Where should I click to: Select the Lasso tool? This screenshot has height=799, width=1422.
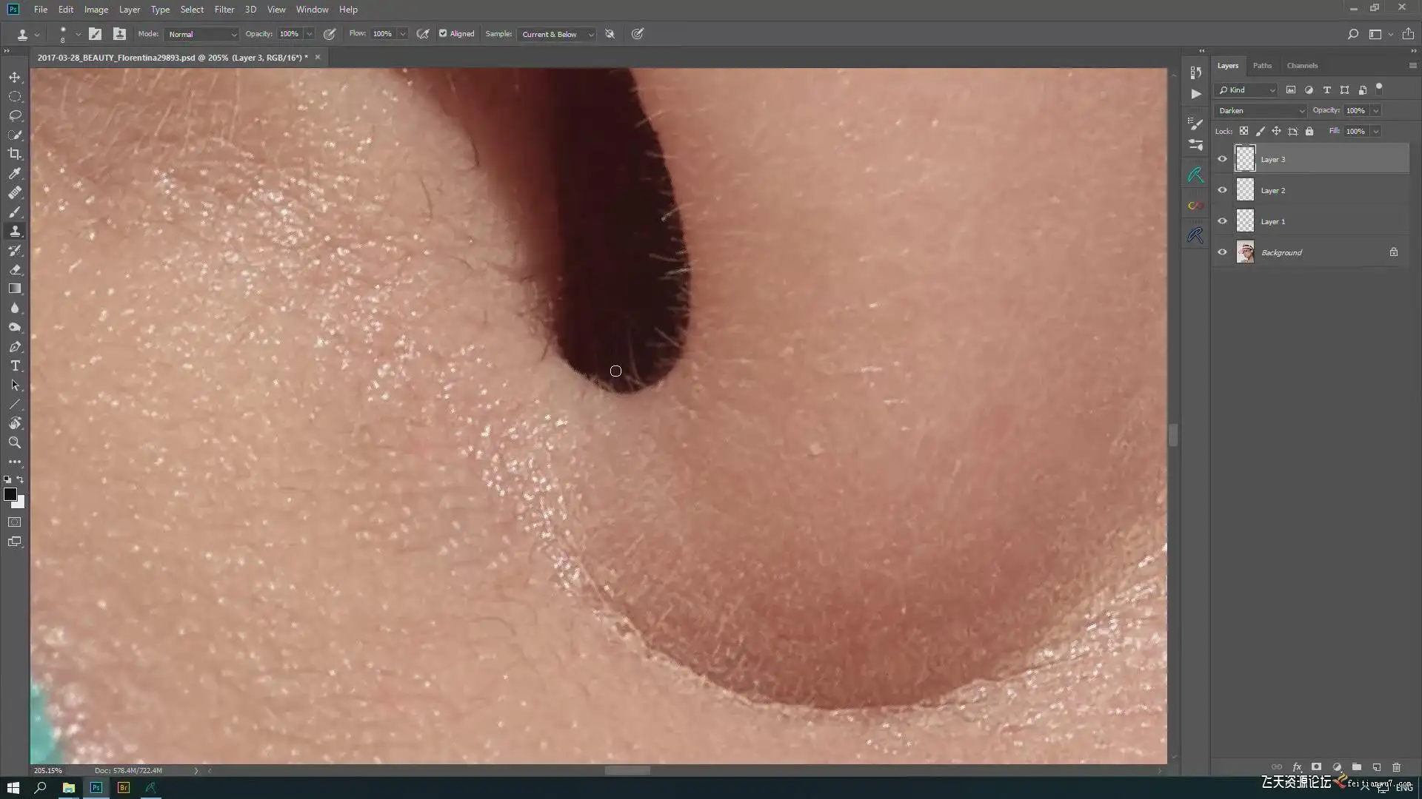(x=15, y=115)
